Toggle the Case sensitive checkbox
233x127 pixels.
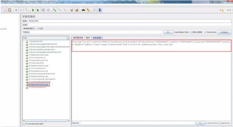click(206, 123)
